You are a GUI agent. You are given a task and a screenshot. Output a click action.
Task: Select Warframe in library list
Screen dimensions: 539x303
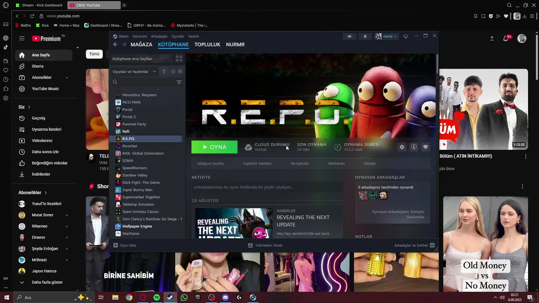pyautogui.click(x=131, y=234)
